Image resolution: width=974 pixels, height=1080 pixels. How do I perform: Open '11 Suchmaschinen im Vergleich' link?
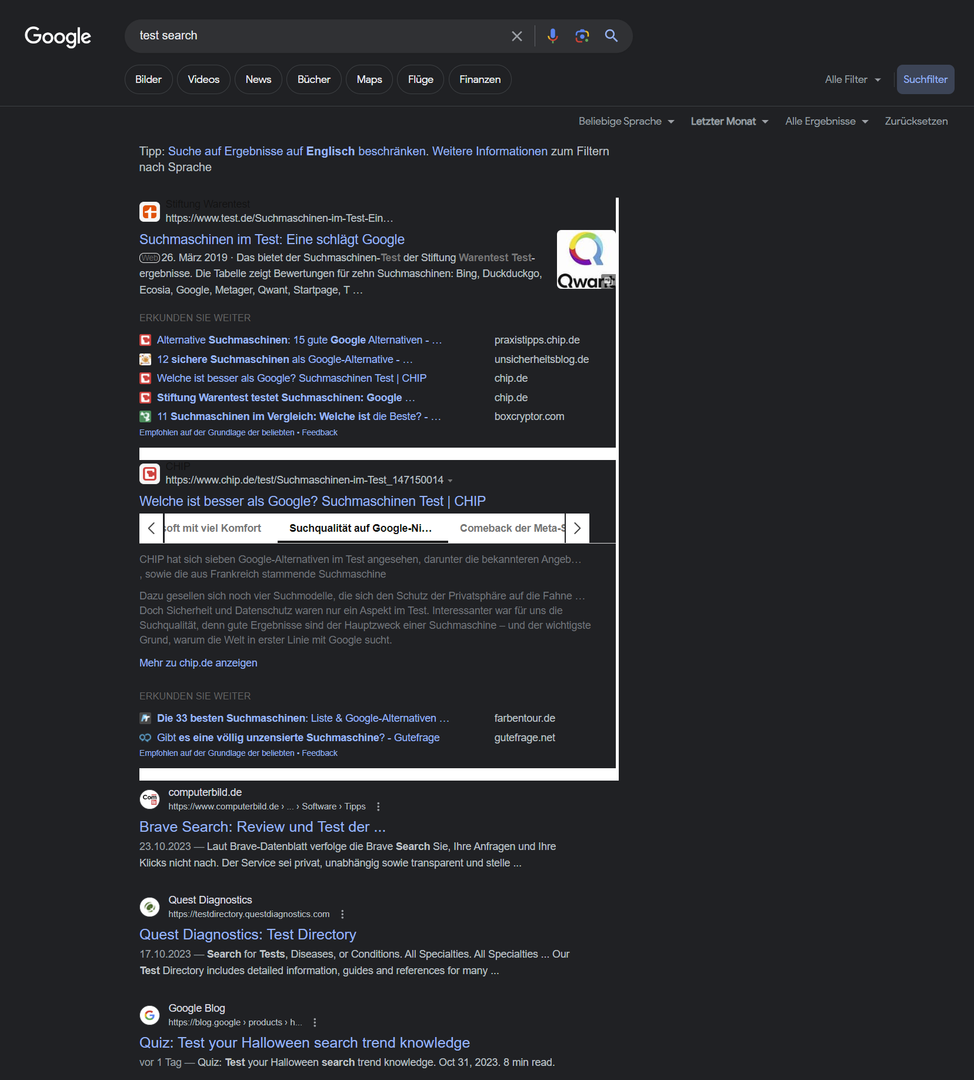click(x=299, y=416)
